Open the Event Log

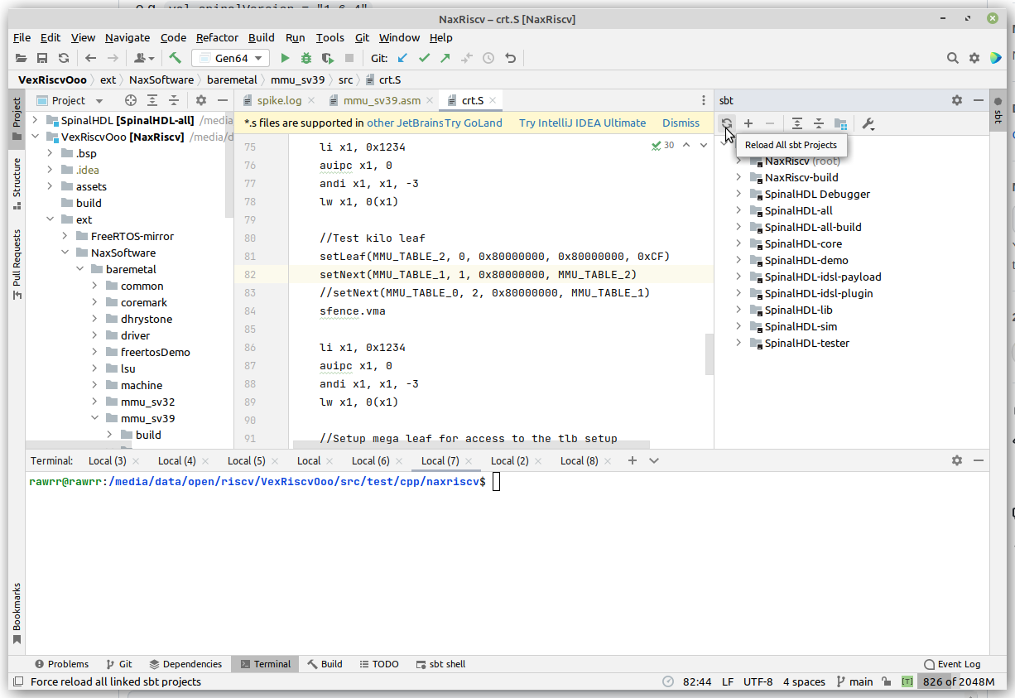(952, 664)
